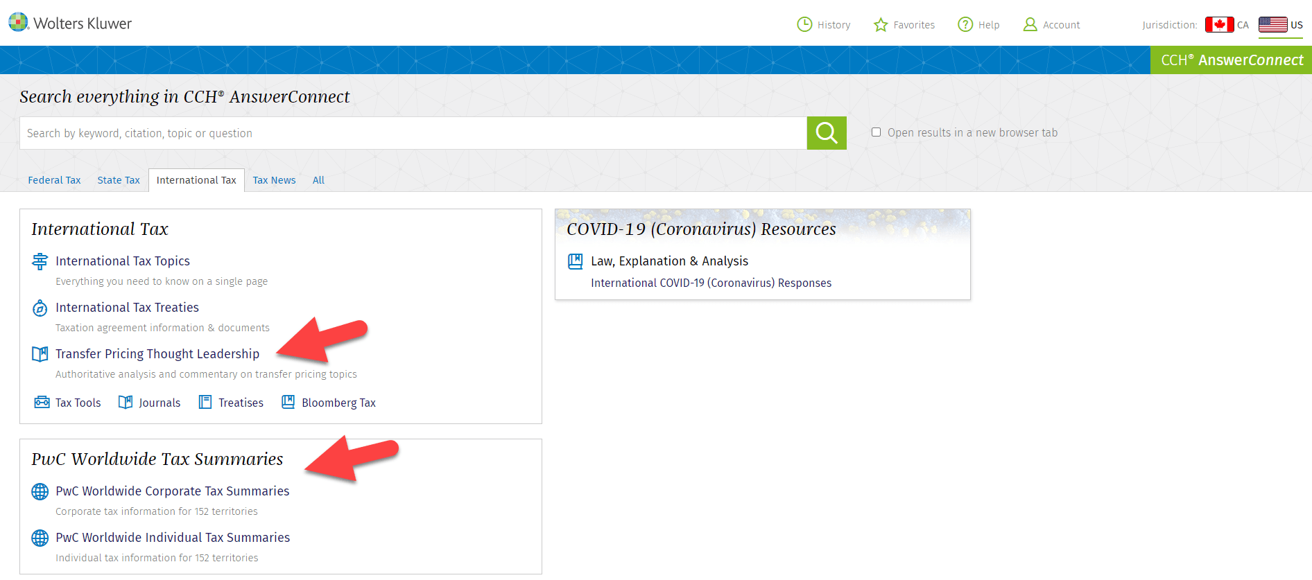Click the International Tax Treaties compass icon
Screen dimensions: 1312x580
click(40, 308)
